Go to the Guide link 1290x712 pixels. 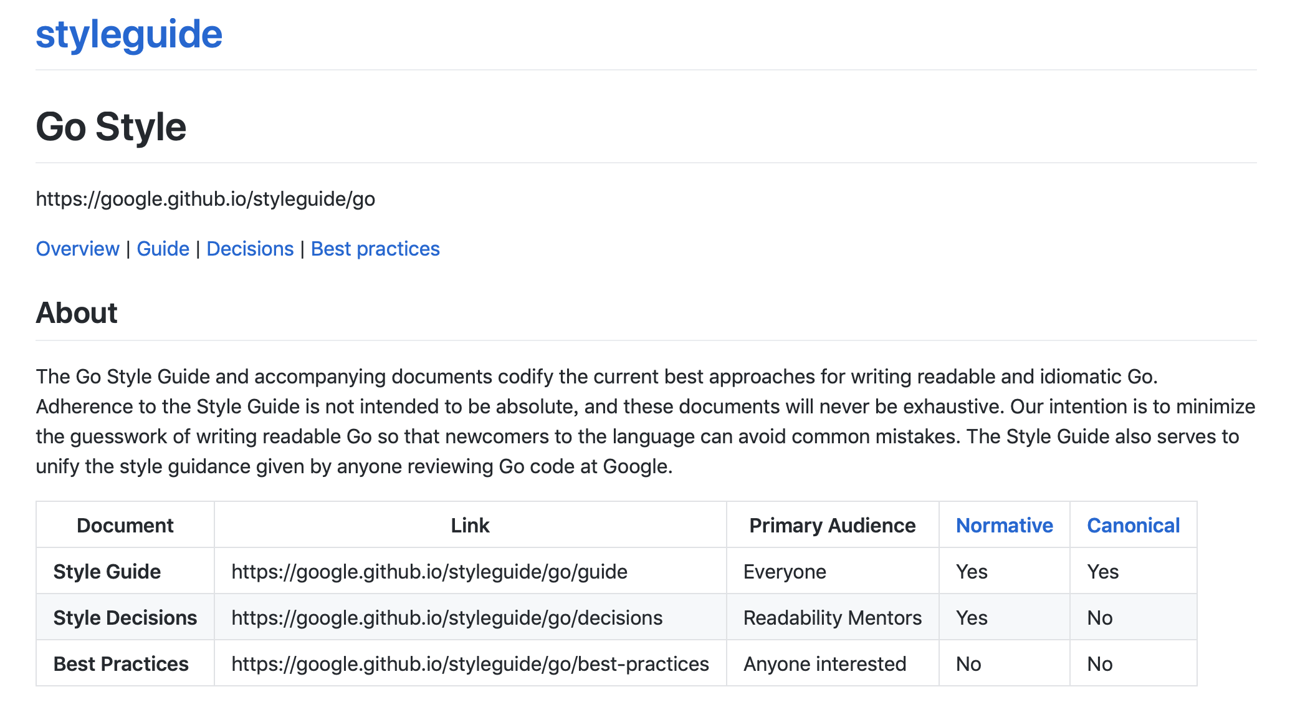[163, 249]
